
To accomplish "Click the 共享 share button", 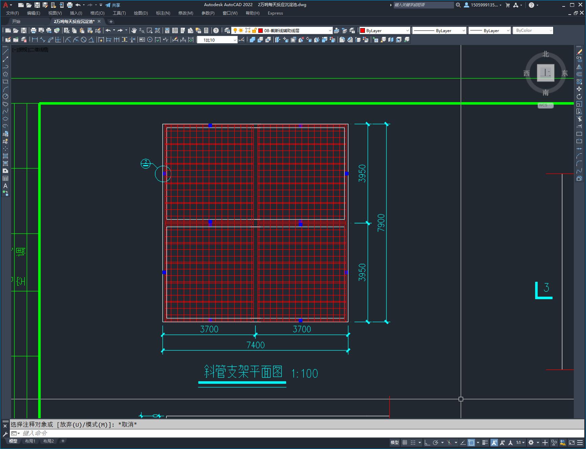I will 113,5.
